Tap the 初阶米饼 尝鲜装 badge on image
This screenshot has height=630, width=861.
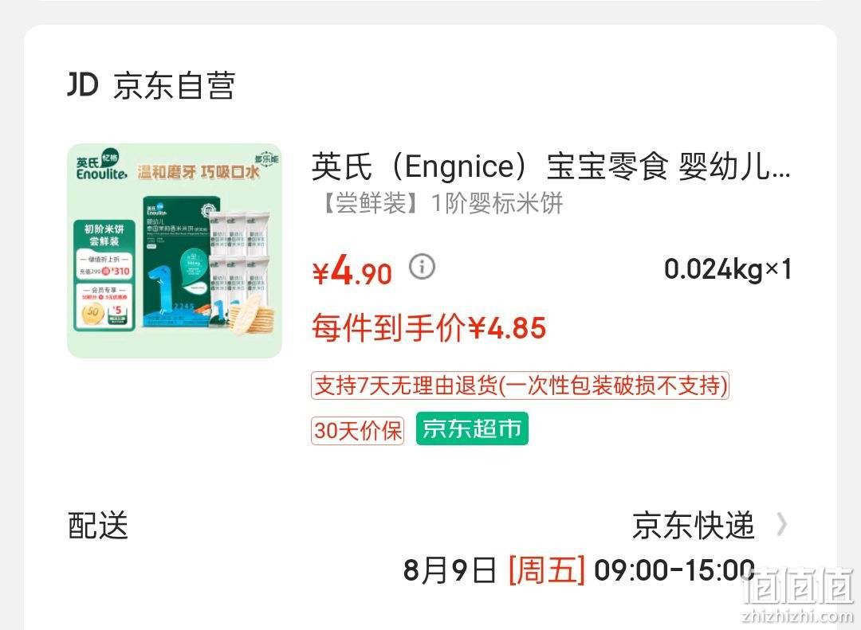[x=104, y=235]
